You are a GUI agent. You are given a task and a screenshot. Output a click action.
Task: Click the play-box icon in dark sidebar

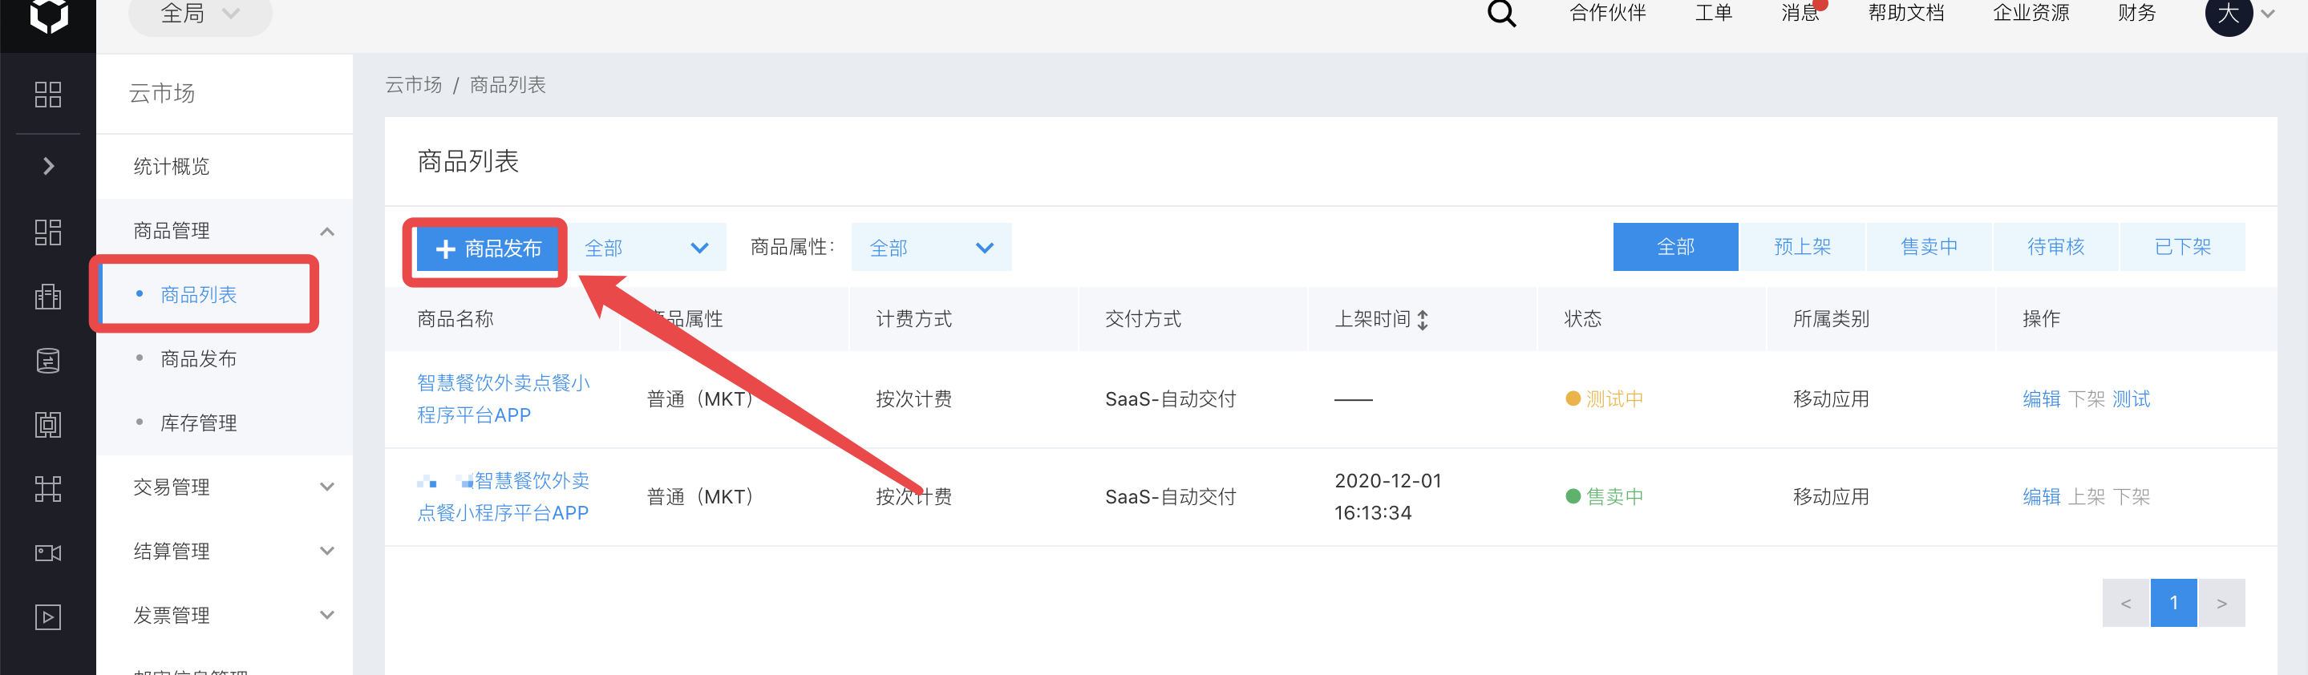click(48, 616)
